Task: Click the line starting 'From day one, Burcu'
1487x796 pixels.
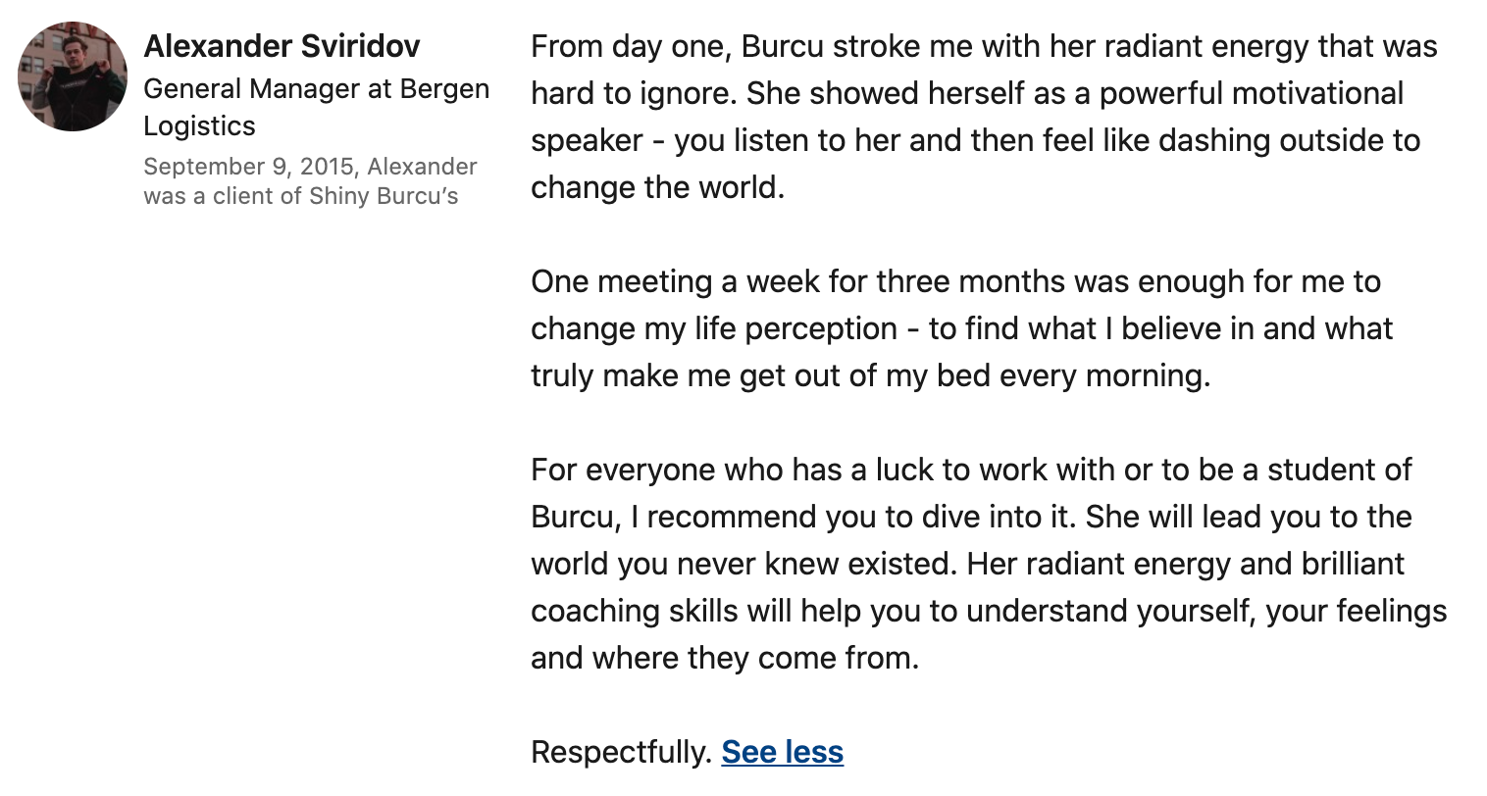Action: (x=984, y=47)
